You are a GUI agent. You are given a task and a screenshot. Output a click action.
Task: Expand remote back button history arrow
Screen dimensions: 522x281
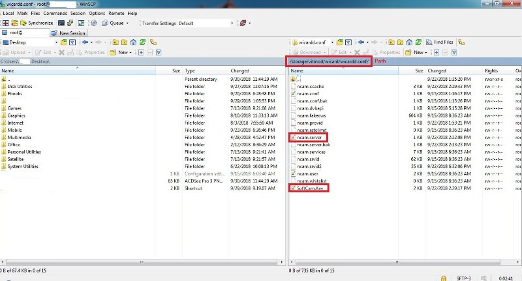[367, 42]
